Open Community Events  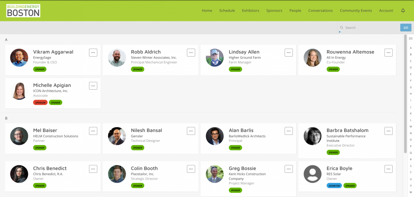(356, 10)
